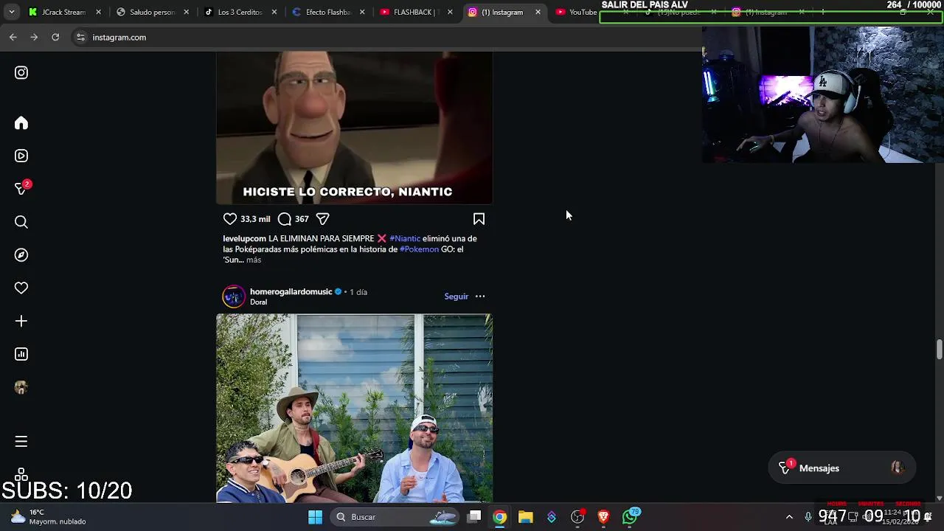Open the homerogallardomusic post image
Screen dimensions: 944x531
354,408
